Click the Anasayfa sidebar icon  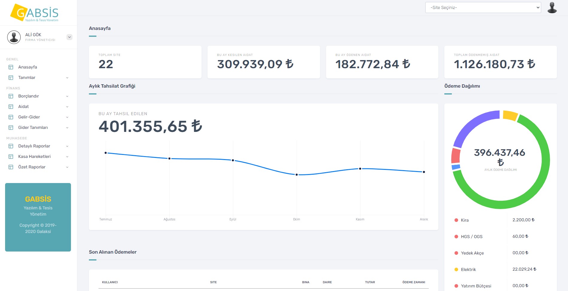pos(11,67)
